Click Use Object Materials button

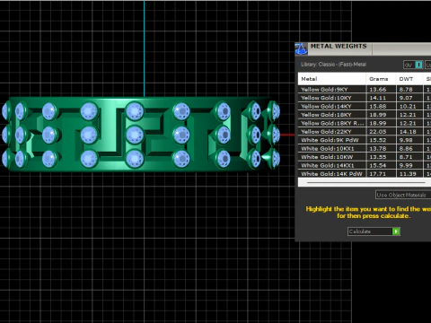pyautogui.click(x=403, y=195)
